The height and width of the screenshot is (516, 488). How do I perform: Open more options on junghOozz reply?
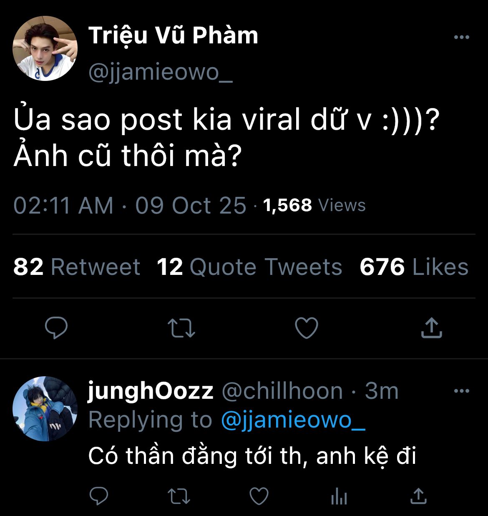pos(461,391)
